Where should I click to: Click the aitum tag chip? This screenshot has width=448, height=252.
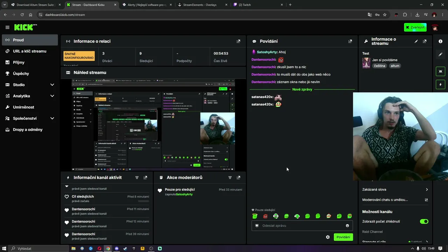click(x=395, y=66)
